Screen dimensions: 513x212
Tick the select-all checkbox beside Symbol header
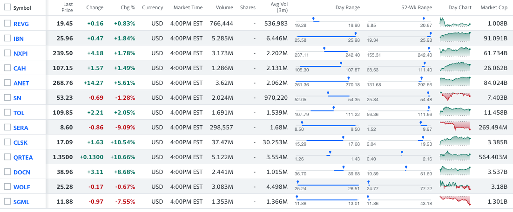[x=7, y=7]
